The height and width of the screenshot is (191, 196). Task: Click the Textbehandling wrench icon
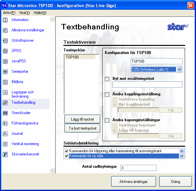pos(5,103)
